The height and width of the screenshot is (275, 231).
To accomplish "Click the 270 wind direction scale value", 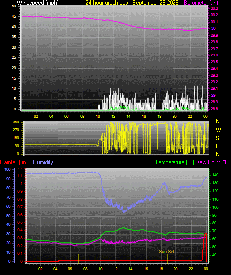I will (16, 130).
